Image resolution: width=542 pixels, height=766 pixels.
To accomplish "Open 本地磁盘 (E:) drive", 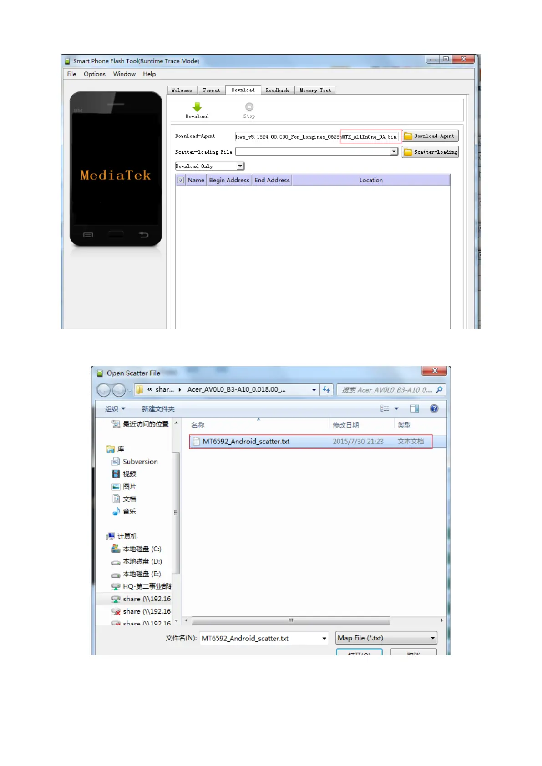I will tap(137, 574).
